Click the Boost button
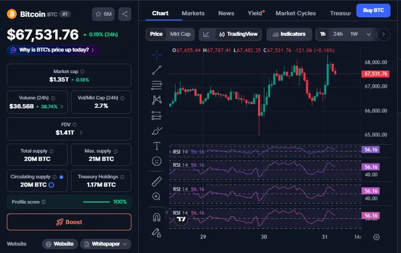 pos(69,222)
